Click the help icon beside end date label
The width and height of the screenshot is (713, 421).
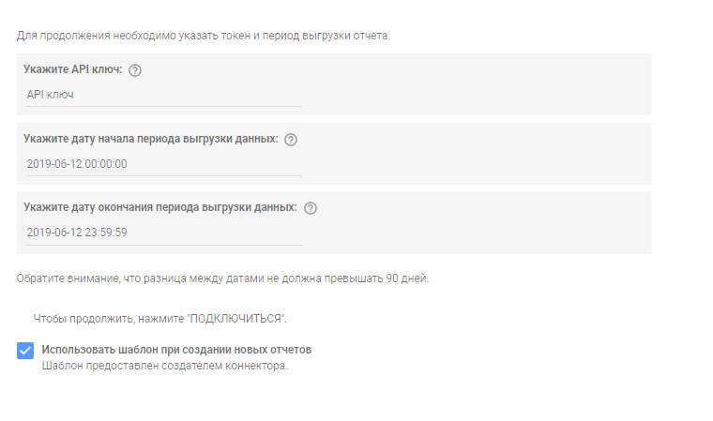pos(311,208)
